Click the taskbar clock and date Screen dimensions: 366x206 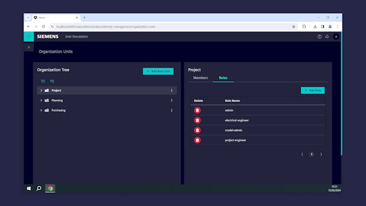[x=335, y=188]
